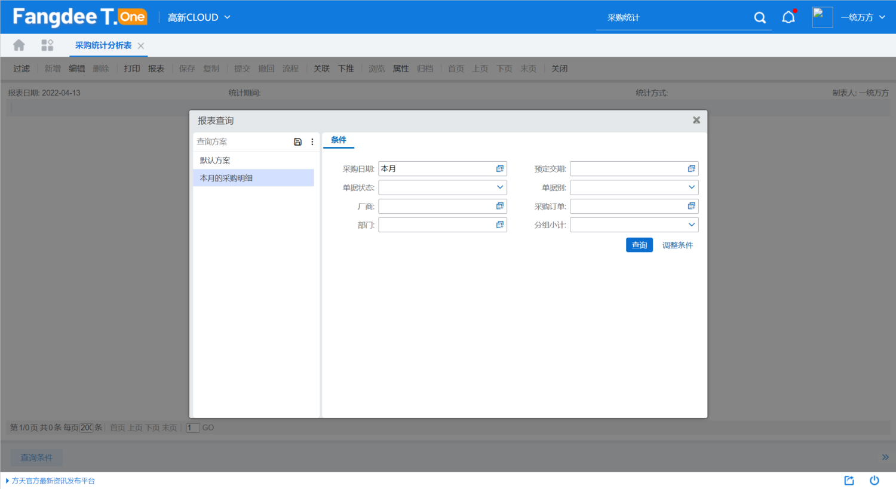Select the 条件 tab
The height and width of the screenshot is (489, 896).
(339, 140)
